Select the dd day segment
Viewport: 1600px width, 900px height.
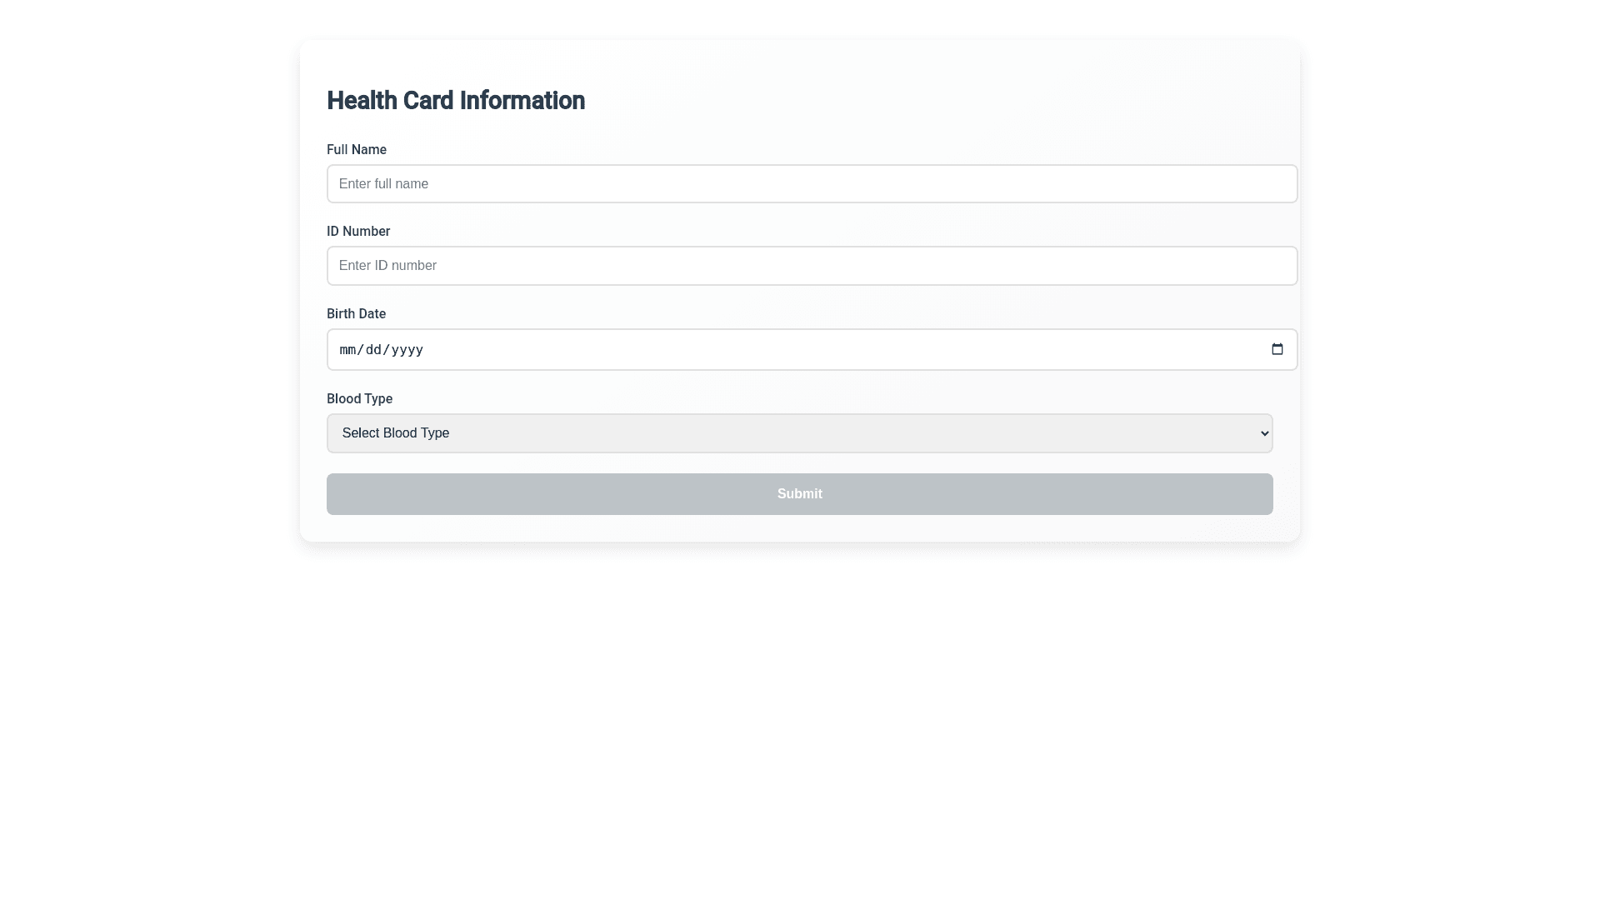click(x=373, y=350)
